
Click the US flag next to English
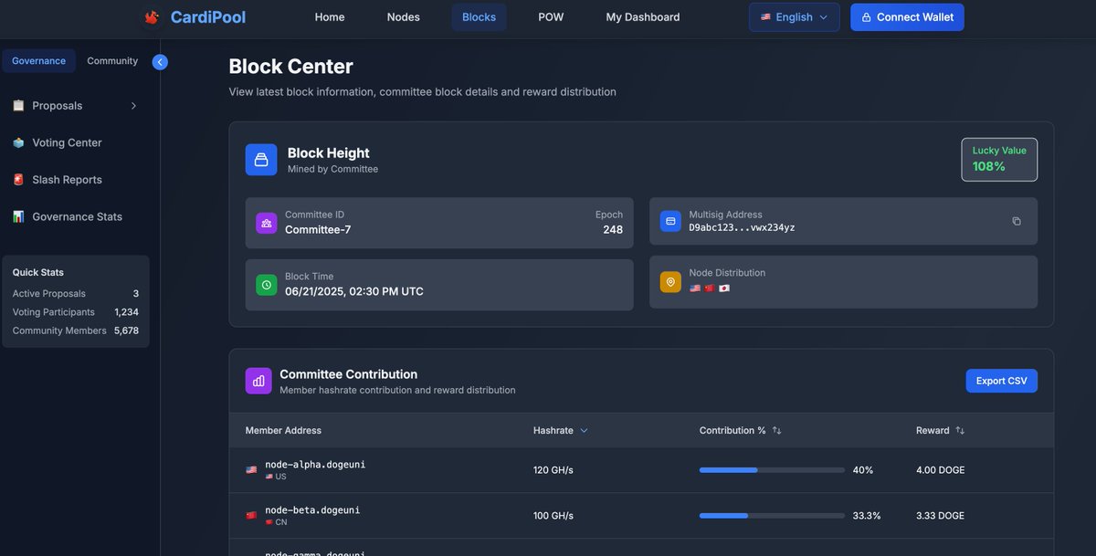click(765, 17)
